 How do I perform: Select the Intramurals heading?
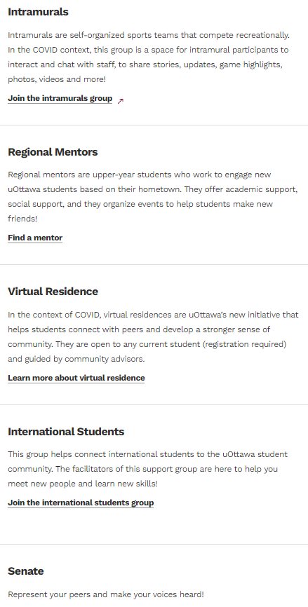pyautogui.click(x=38, y=12)
